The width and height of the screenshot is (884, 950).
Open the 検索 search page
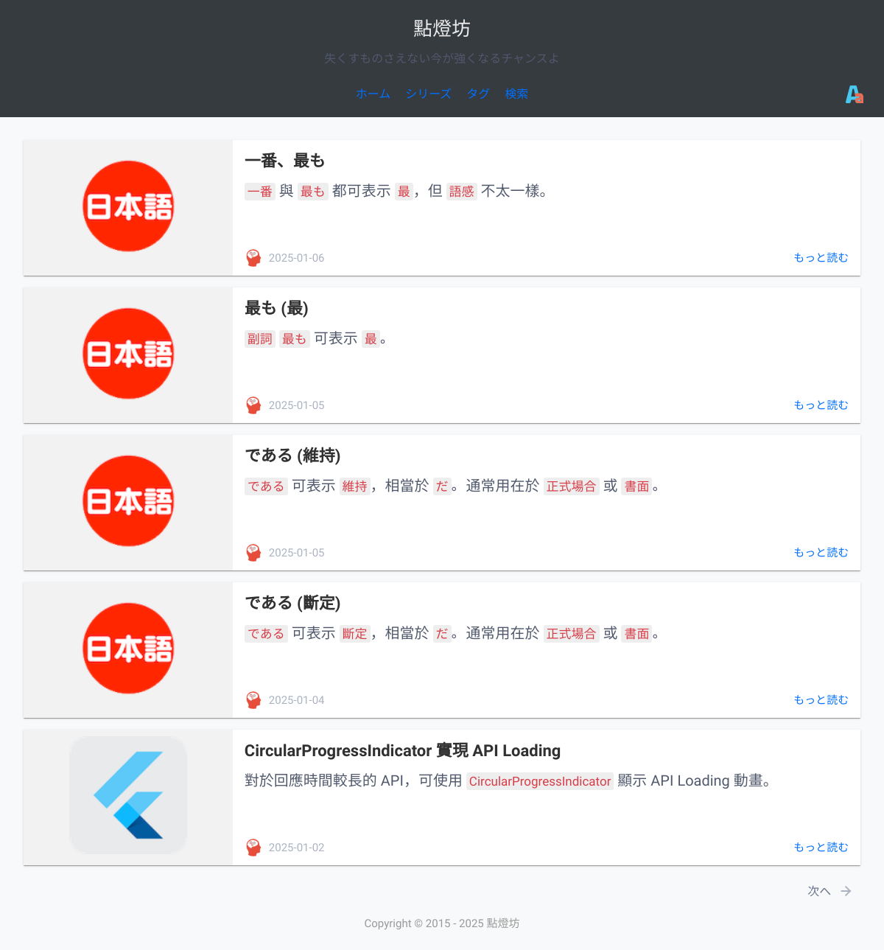[516, 94]
